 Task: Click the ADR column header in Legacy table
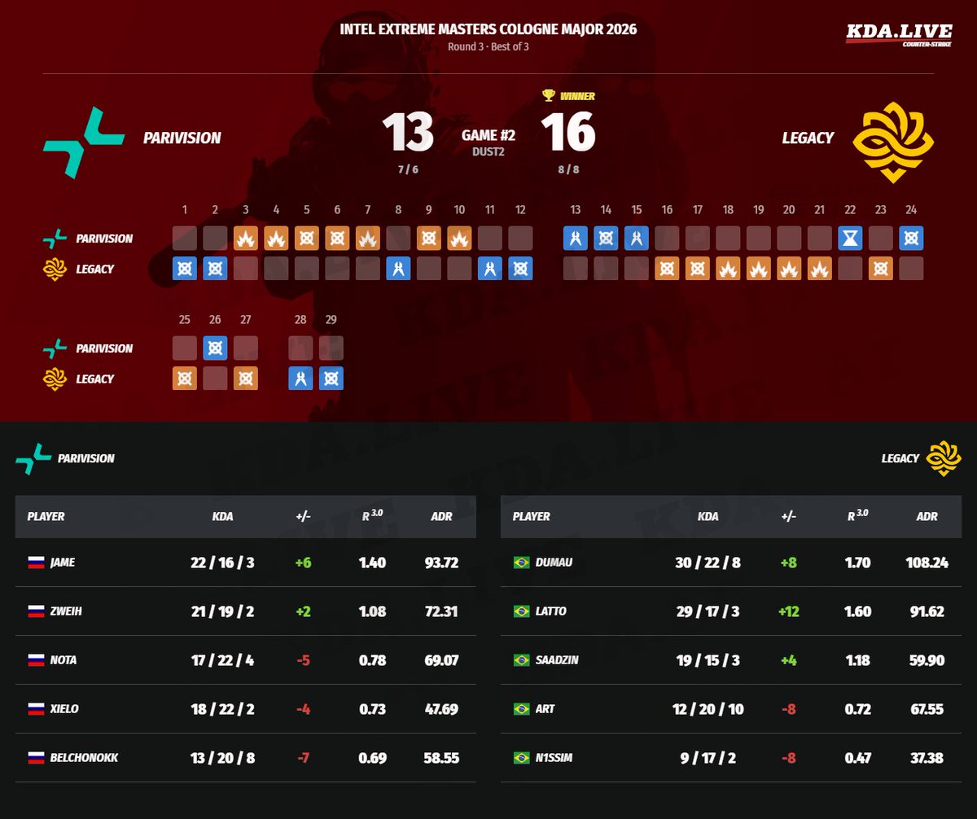tap(927, 516)
